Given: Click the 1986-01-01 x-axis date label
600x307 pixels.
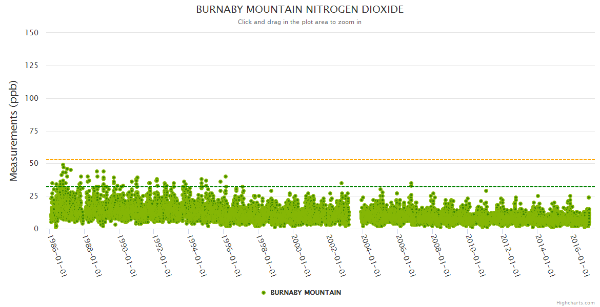Looking at the screenshot, I should click(58, 255).
